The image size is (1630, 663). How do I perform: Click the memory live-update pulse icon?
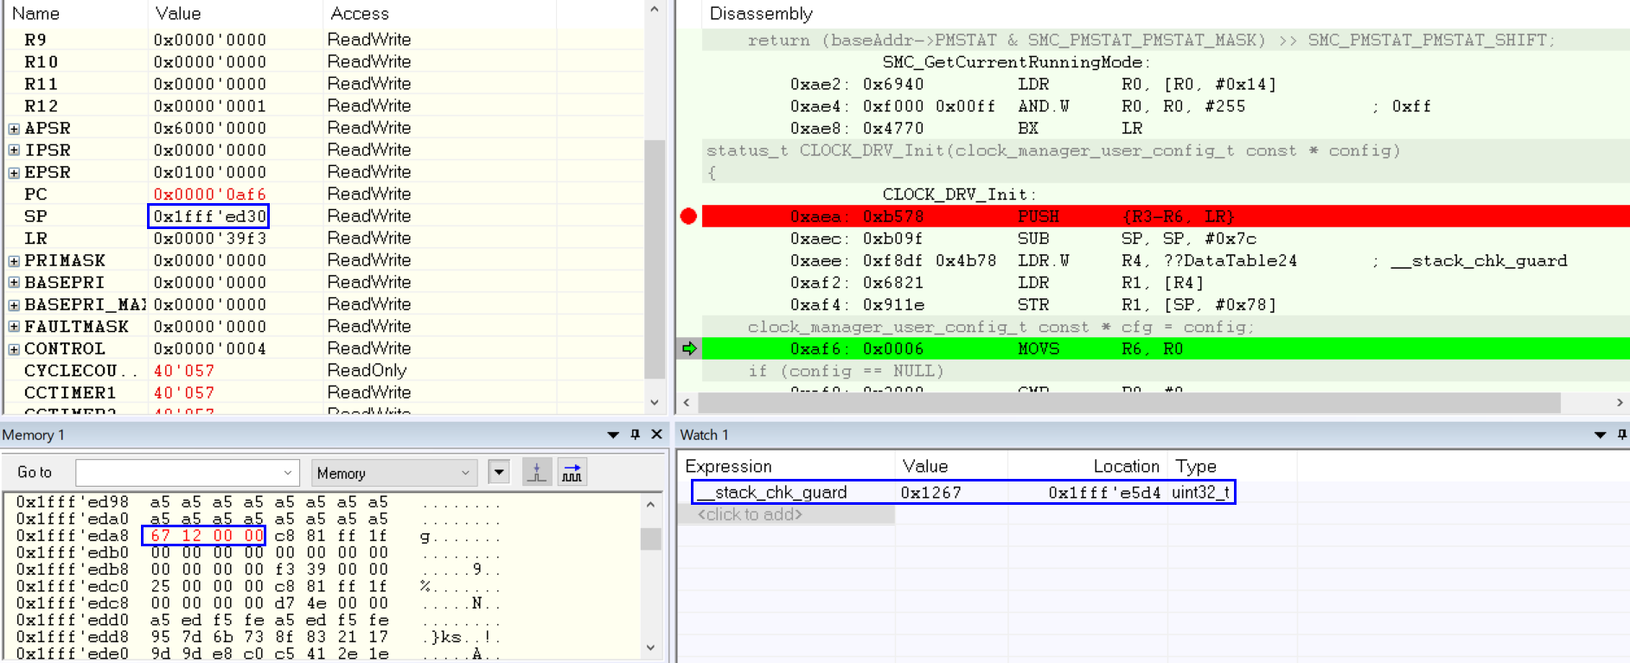[x=537, y=473]
